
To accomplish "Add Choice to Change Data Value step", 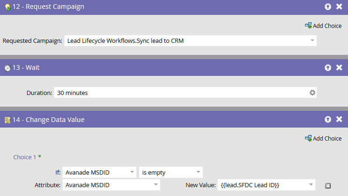I will click(x=323, y=138).
